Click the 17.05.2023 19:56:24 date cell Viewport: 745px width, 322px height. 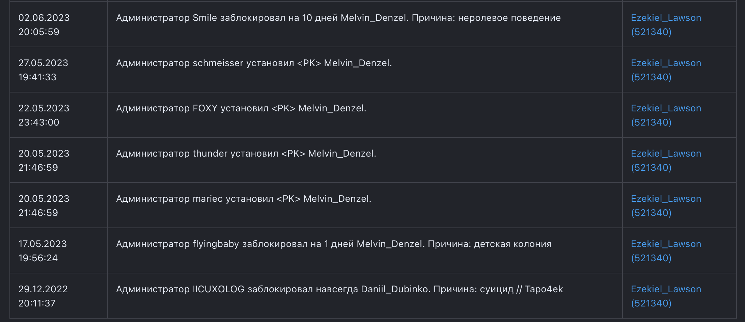[43, 251]
